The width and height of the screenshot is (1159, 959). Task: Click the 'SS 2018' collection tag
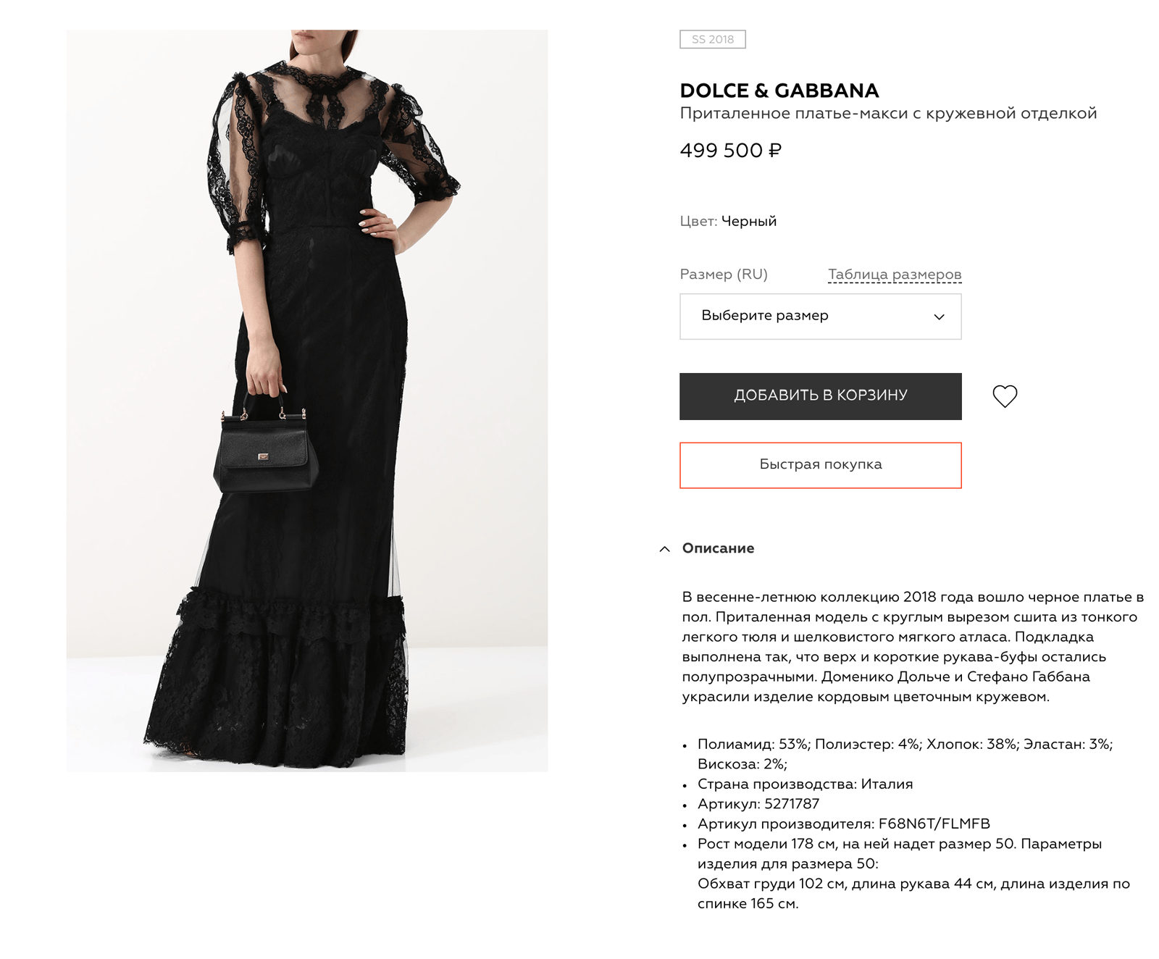click(x=712, y=39)
